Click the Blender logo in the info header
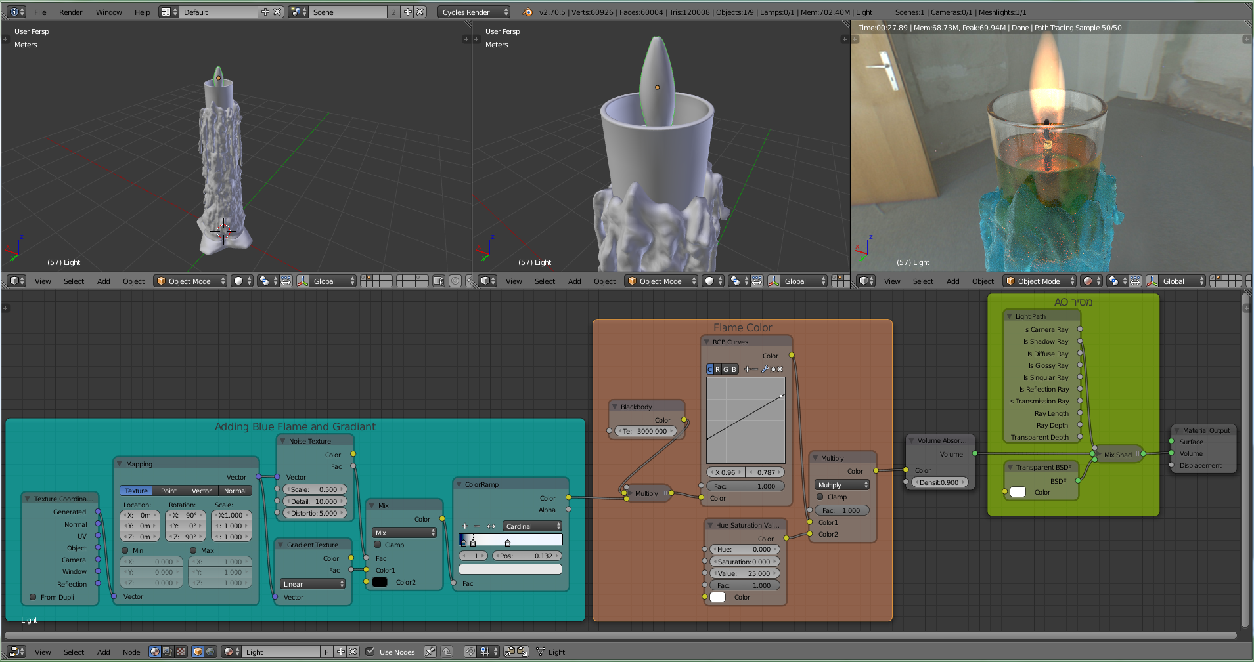This screenshot has width=1254, height=662. (527, 12)
